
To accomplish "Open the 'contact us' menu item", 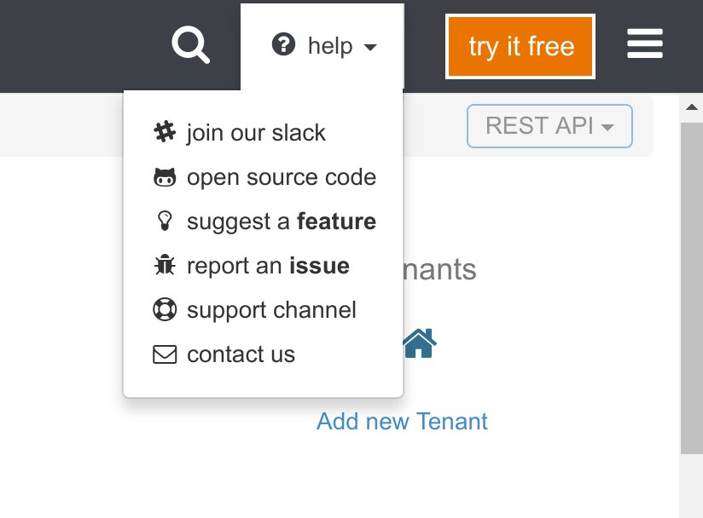I will [240, 354].
